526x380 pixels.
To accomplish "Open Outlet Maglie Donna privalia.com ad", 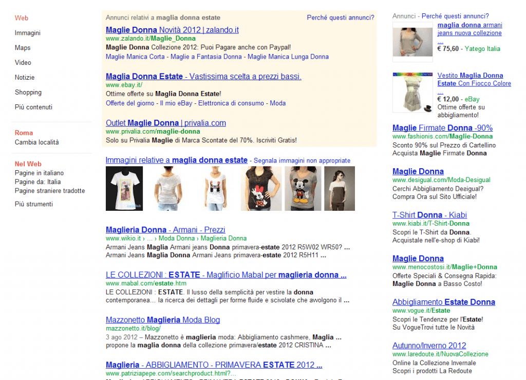I will tap(166, 123).
